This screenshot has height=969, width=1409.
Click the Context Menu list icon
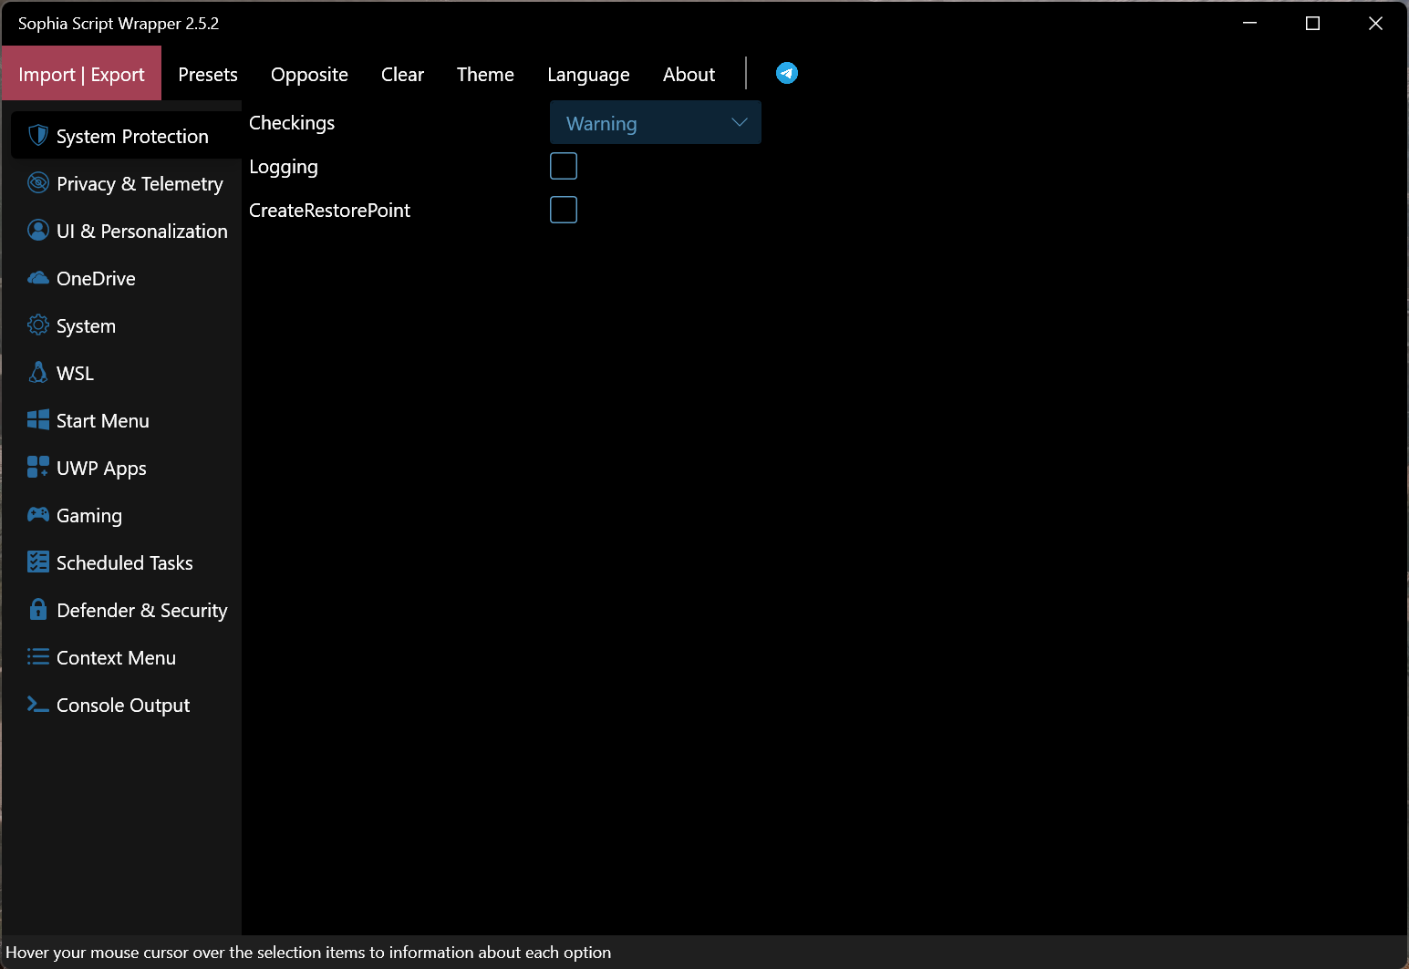pos(37,657)
